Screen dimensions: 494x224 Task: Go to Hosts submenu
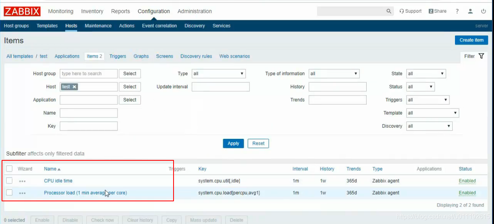(x=71, y=26)
